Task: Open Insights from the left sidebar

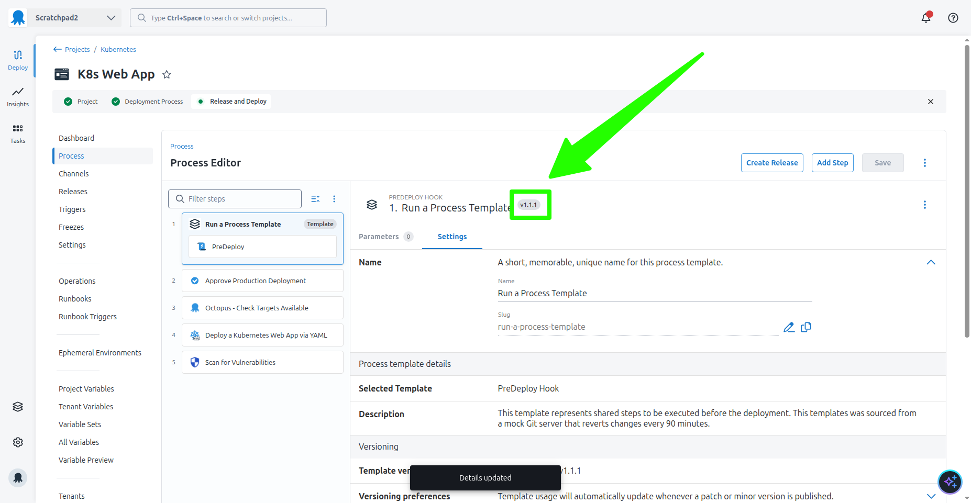Action: pos(18,97)
